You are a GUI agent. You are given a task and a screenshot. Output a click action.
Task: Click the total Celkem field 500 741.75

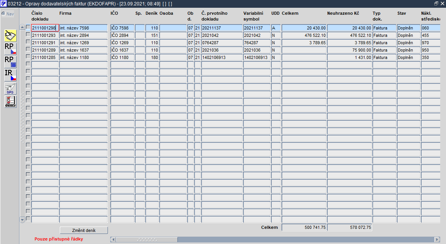point(304,227)
